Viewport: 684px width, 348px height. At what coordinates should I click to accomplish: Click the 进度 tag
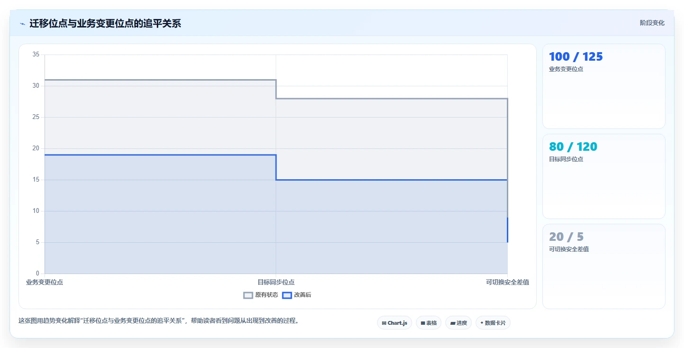459,323
